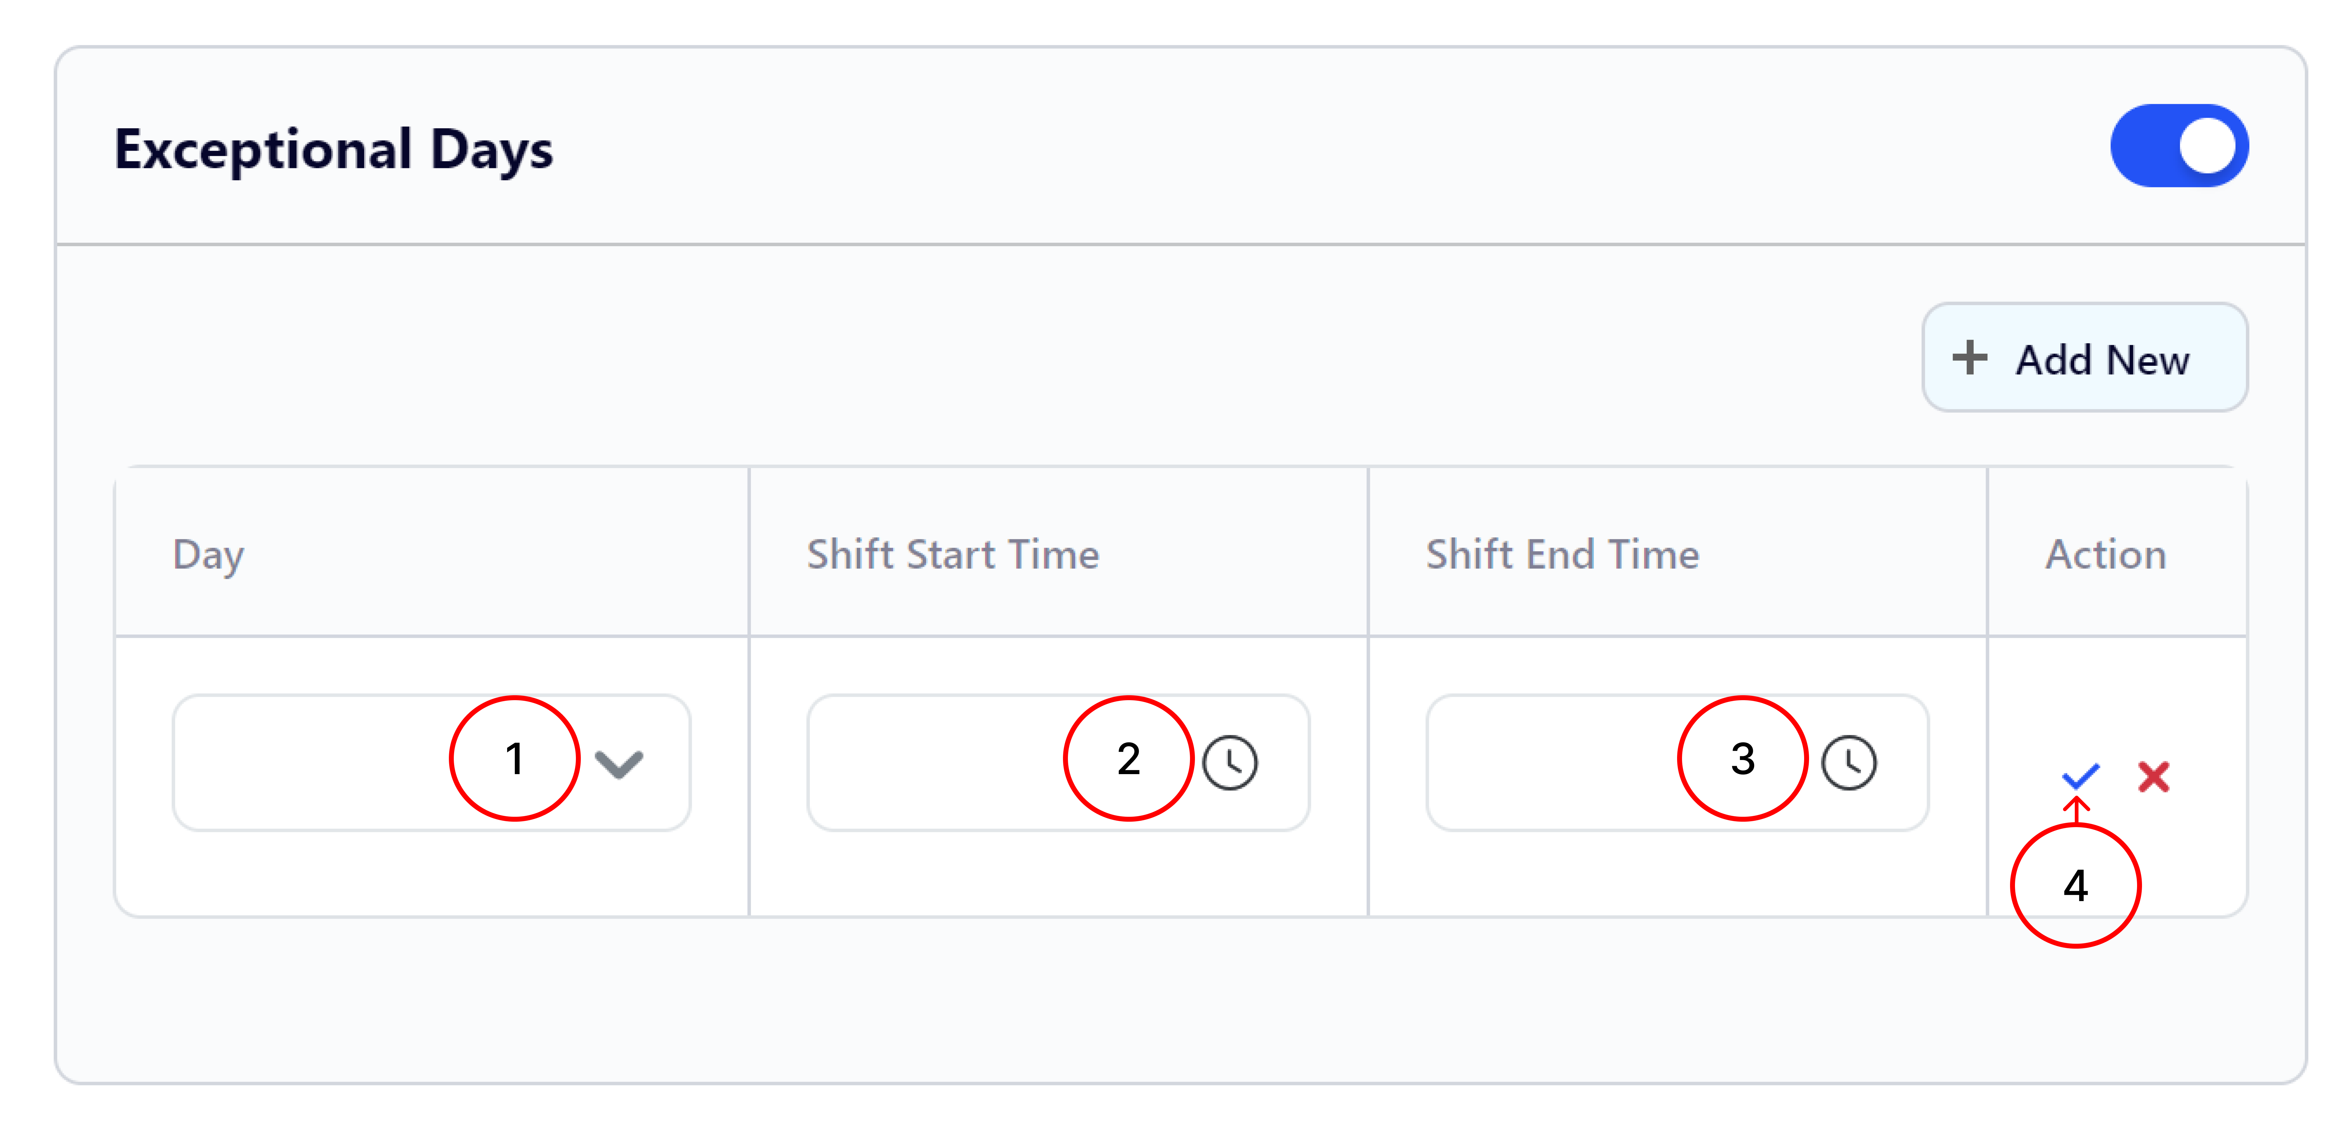Click annotation circle number 4
This screenshot has height=1139, width=2343.
(2076, 885)
